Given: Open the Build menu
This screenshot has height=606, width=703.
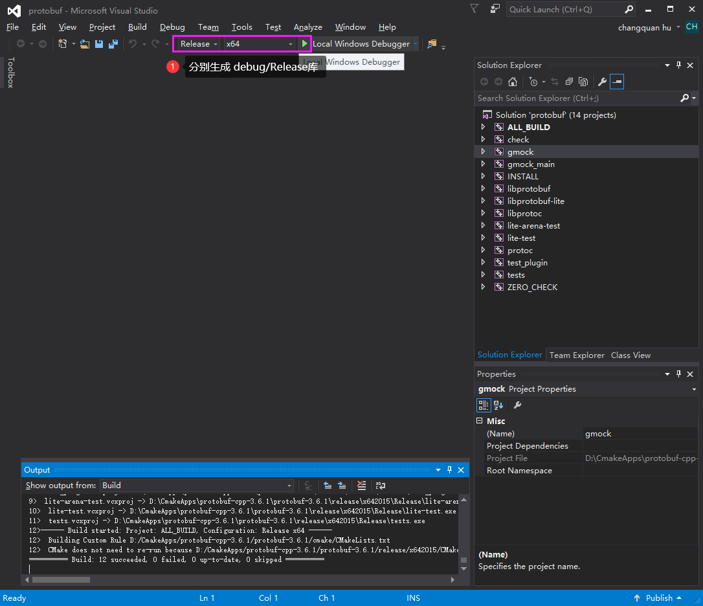Looking at the screenshot, I should (x=137, y=27).
